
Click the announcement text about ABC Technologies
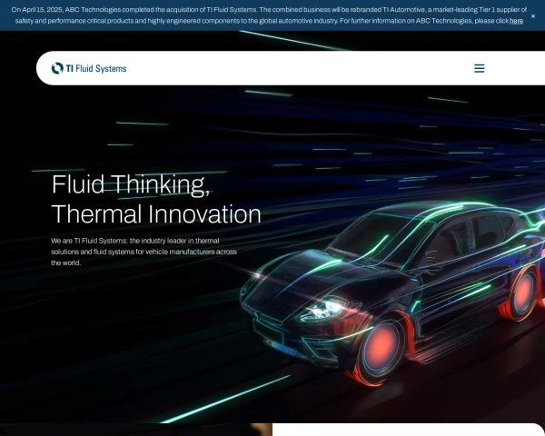click(269, 15)
